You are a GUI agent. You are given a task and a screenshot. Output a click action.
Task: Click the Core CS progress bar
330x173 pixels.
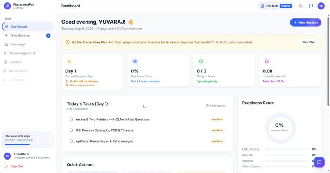pyautogui.click(x=287, y=155)
